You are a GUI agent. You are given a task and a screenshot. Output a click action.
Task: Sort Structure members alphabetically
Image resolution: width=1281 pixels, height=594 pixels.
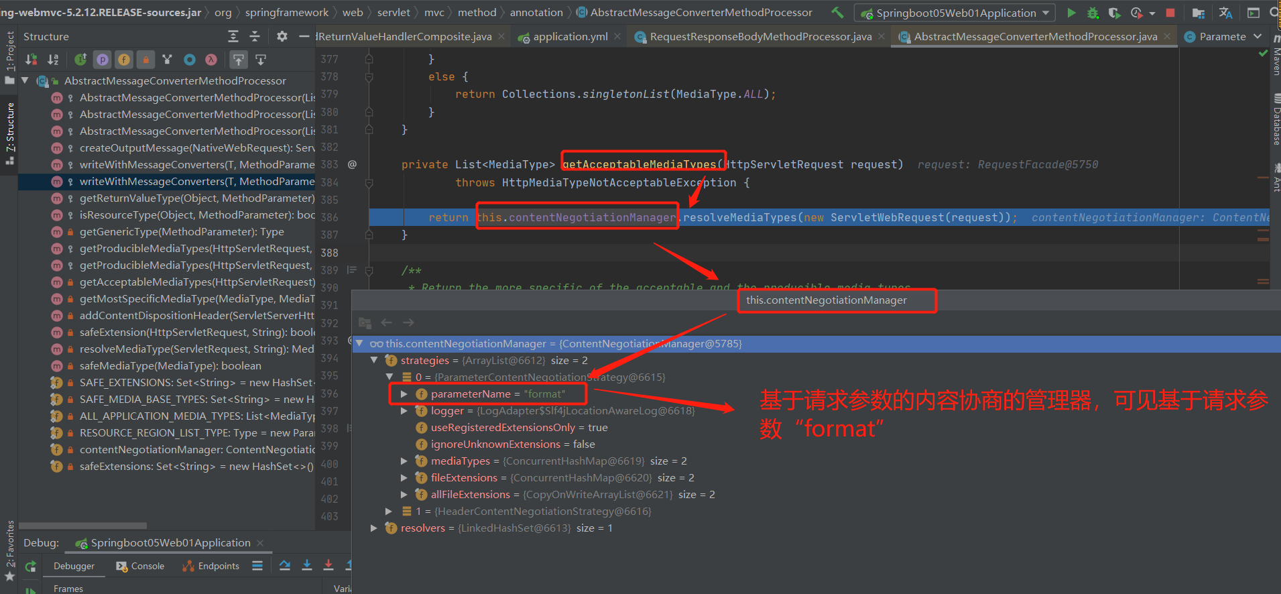tap(53, 60)
